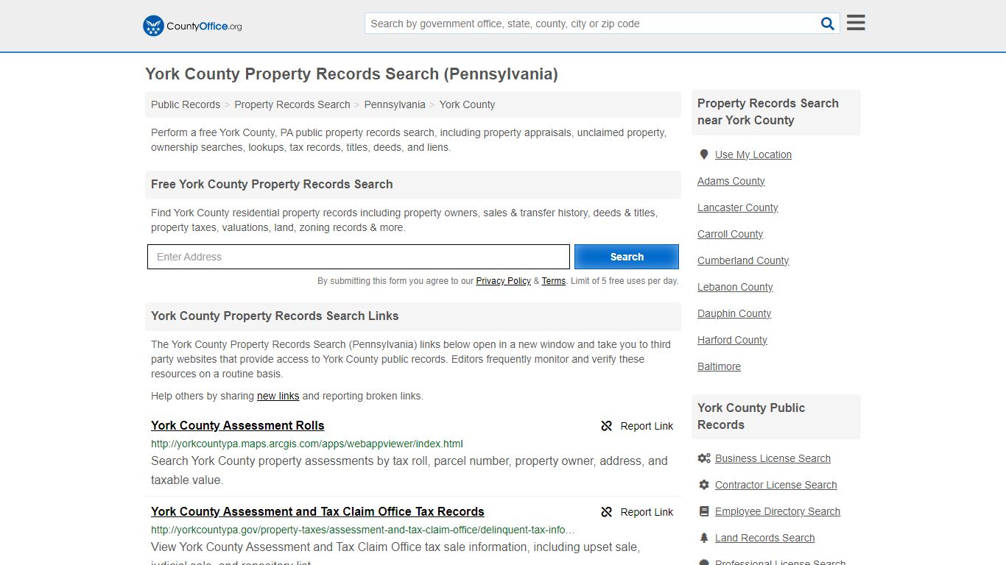This screenshot has width=1006, height=565.
Task: Click the gears icon beside Business License Search
Action: 704,458
